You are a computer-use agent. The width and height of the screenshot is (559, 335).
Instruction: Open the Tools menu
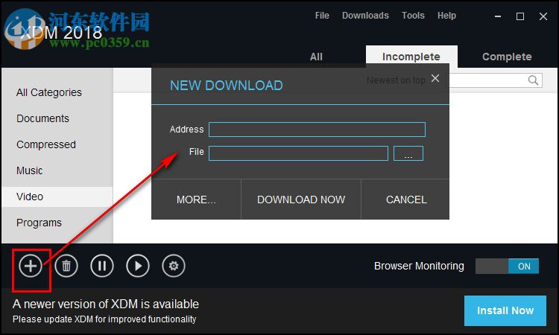pos(413,16)
